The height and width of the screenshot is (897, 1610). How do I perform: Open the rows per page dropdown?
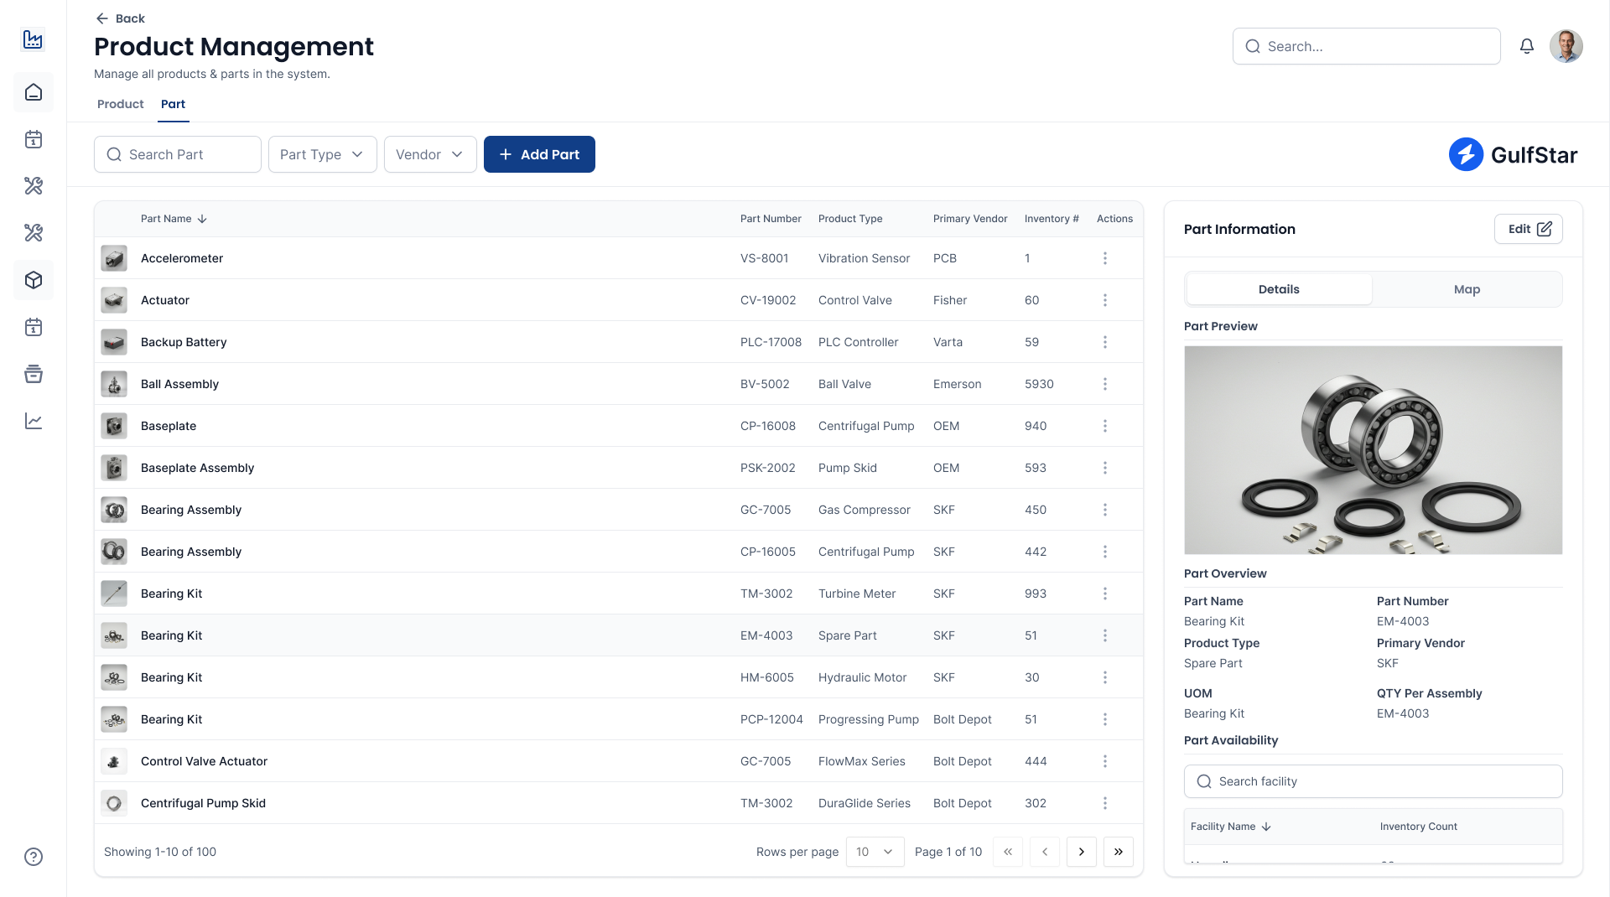click(x=875, y=852)
